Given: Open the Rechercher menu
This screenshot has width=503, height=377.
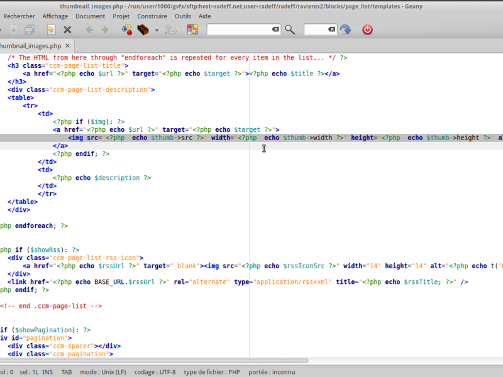Looking at the screenshot, I should [x=19, y=16].
